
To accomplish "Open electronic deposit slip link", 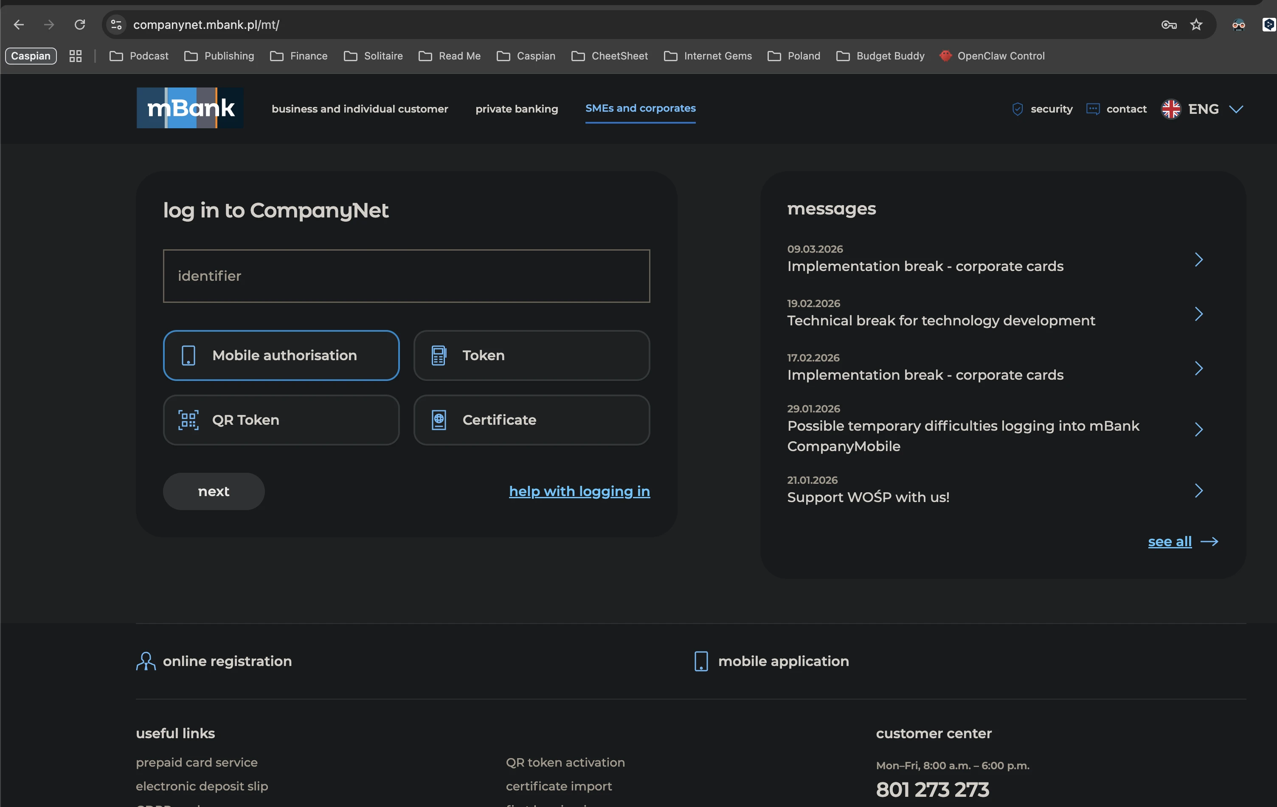I will coord(202,786).
